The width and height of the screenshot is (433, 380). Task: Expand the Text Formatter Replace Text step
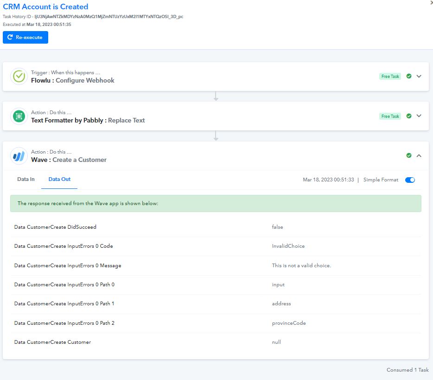(x=419, y=116)
